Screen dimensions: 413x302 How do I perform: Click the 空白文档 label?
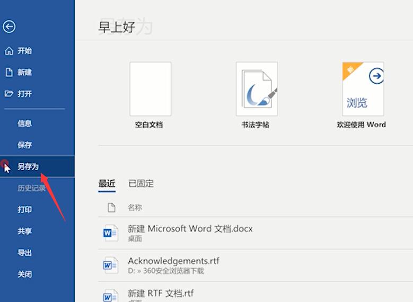pos(149,125)
